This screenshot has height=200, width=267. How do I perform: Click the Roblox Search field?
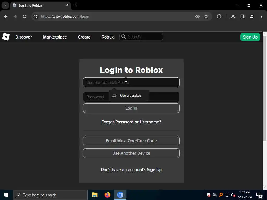pyautogui.click(x=141, y=37)
